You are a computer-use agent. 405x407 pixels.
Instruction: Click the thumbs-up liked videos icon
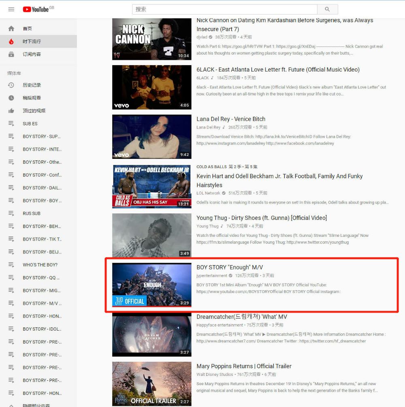point(11,111)
